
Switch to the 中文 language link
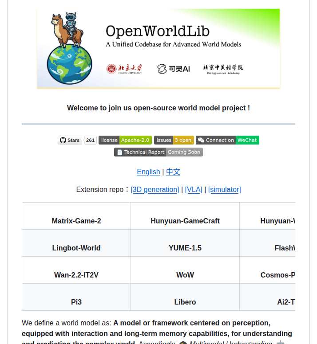pyautogui.click(x=173, y=172)
